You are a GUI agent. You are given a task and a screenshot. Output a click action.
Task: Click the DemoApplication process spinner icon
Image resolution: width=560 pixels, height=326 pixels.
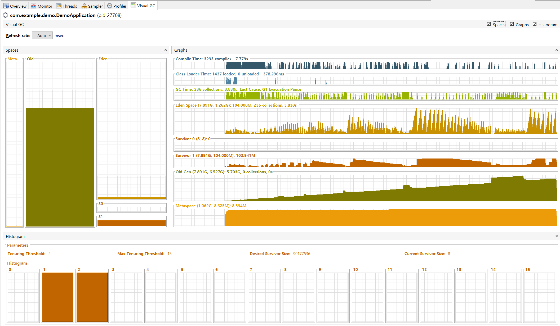(6, 15)
